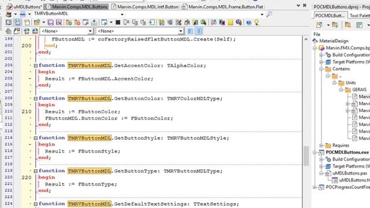The image size is (370, 208).
Task: Open the first None combo box
Action: [x=90, y=31]
